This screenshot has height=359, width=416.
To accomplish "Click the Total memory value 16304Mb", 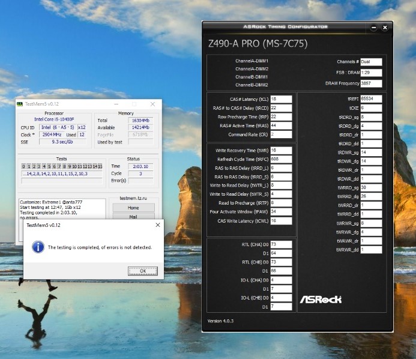I will click(x=140, y=121).
